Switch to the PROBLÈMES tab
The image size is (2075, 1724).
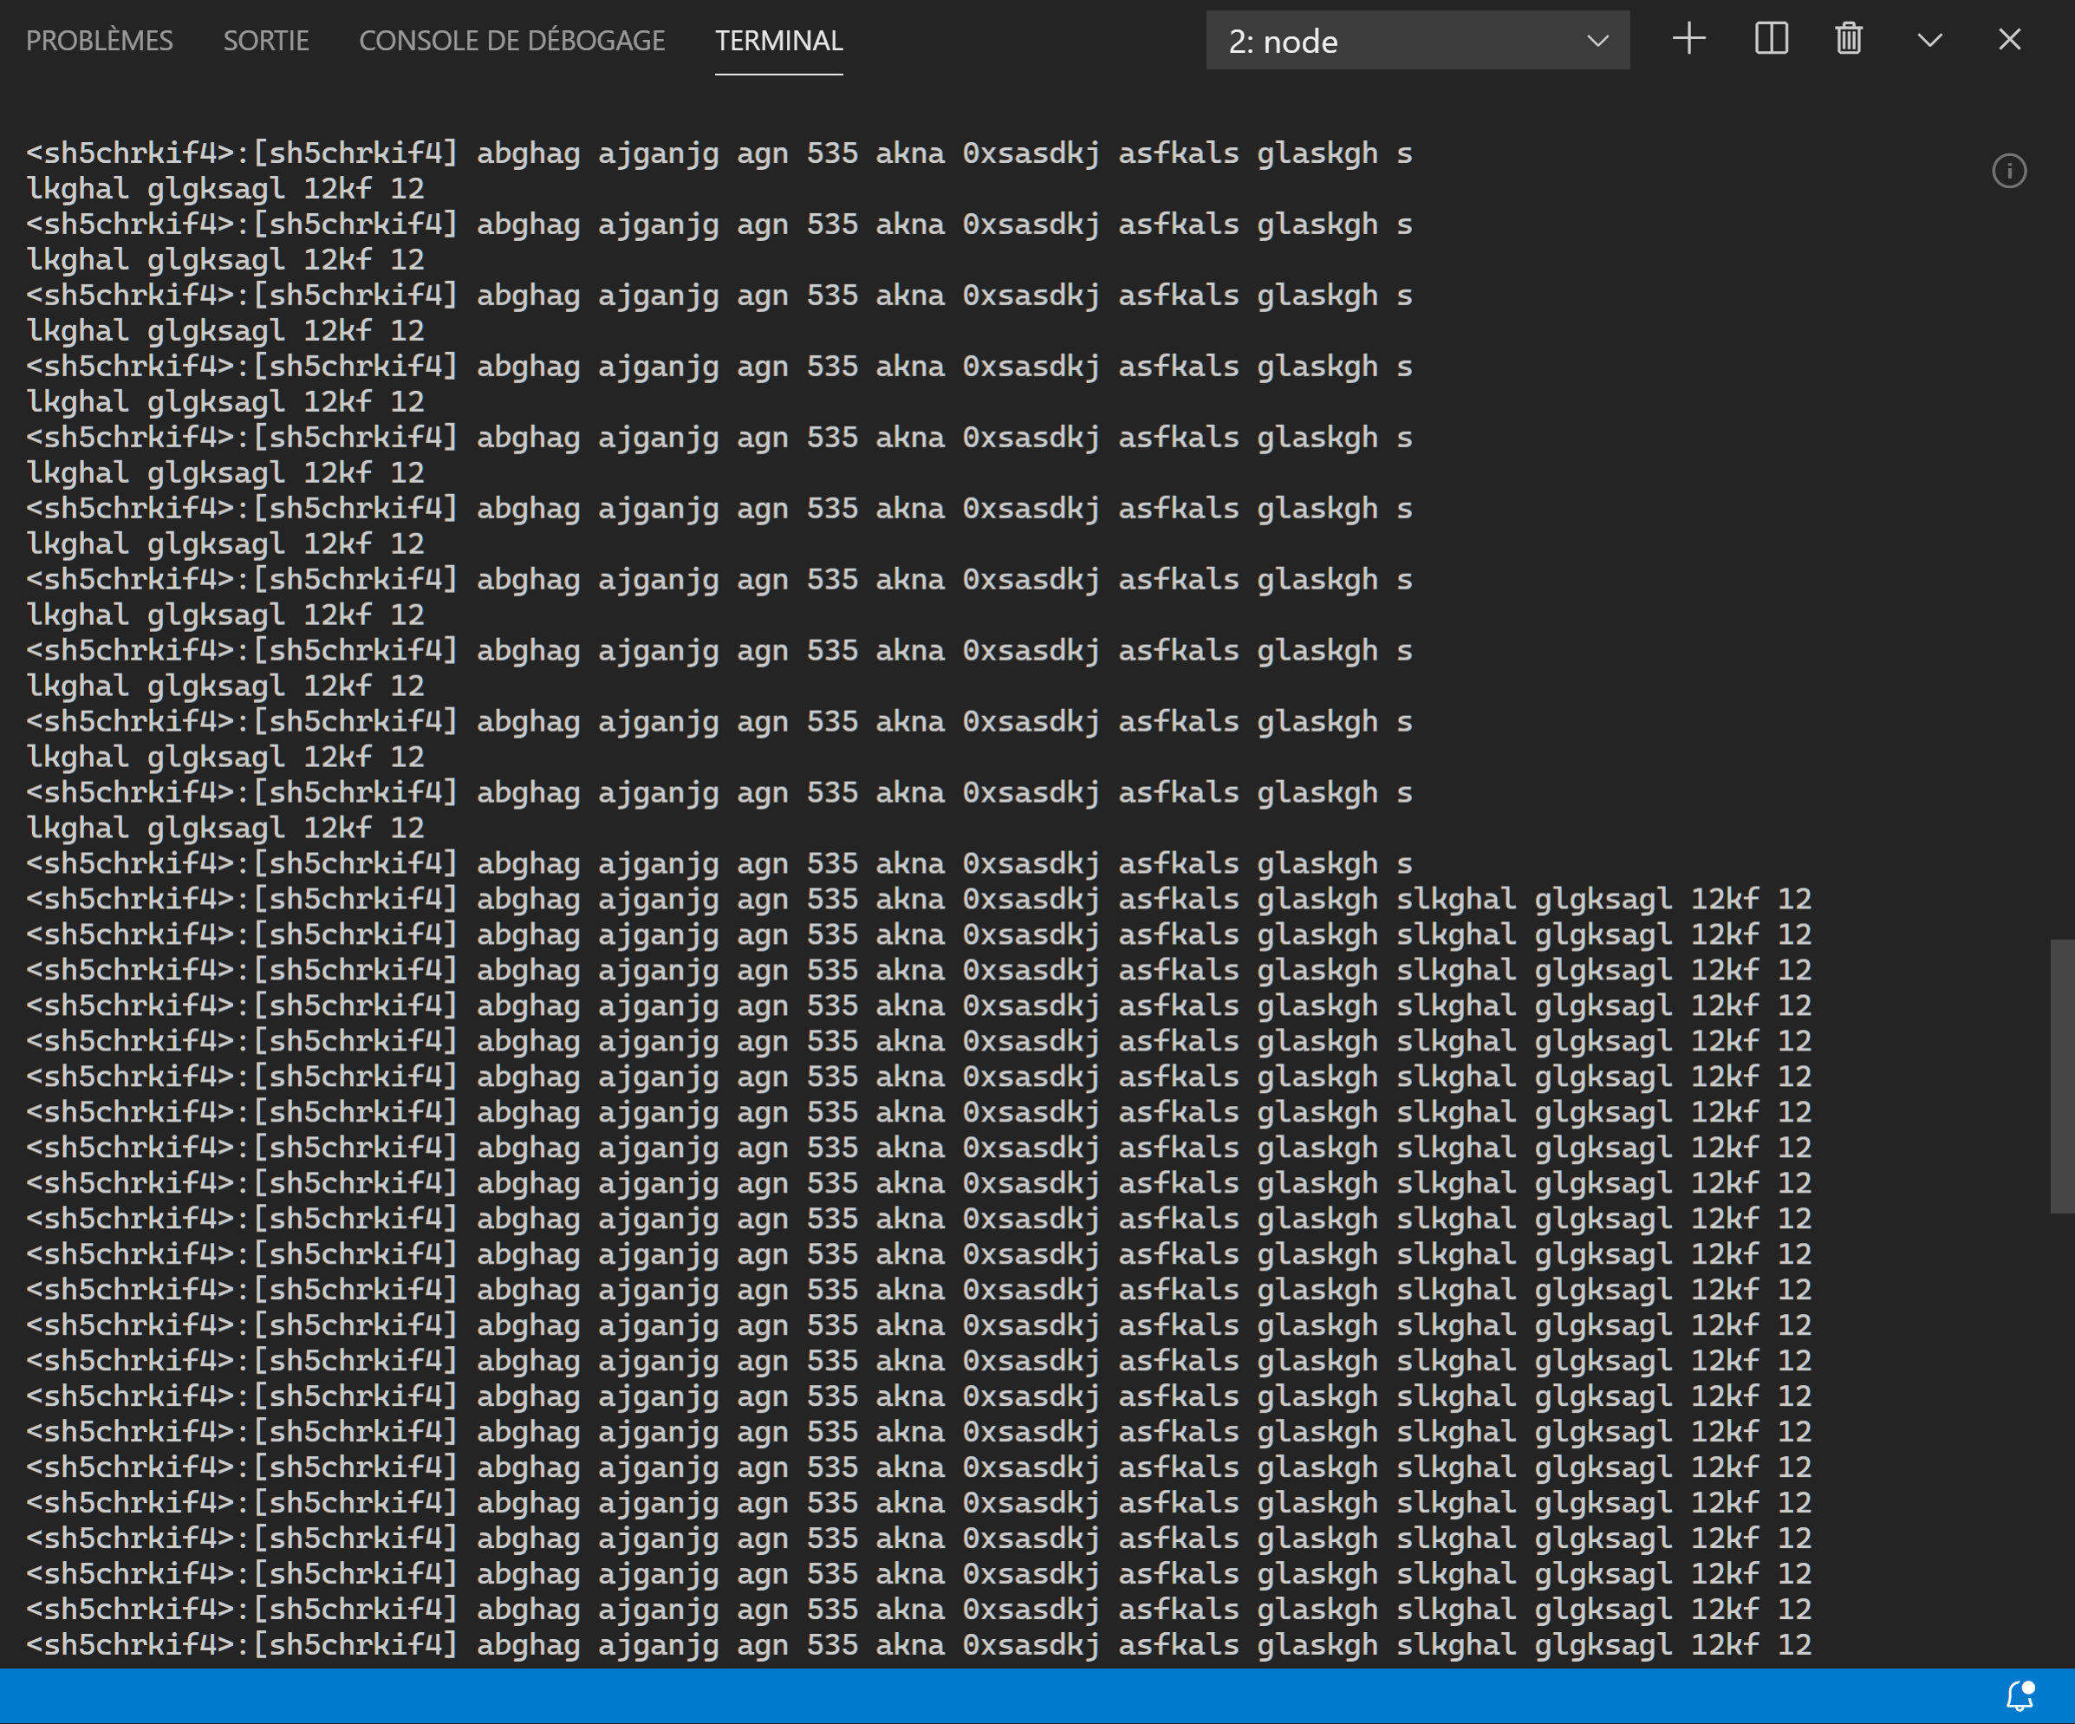pyautogui.click(x=99, y=41)
